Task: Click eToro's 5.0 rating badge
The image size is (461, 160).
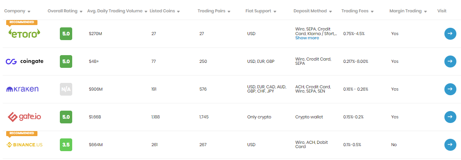Action: 66,34
